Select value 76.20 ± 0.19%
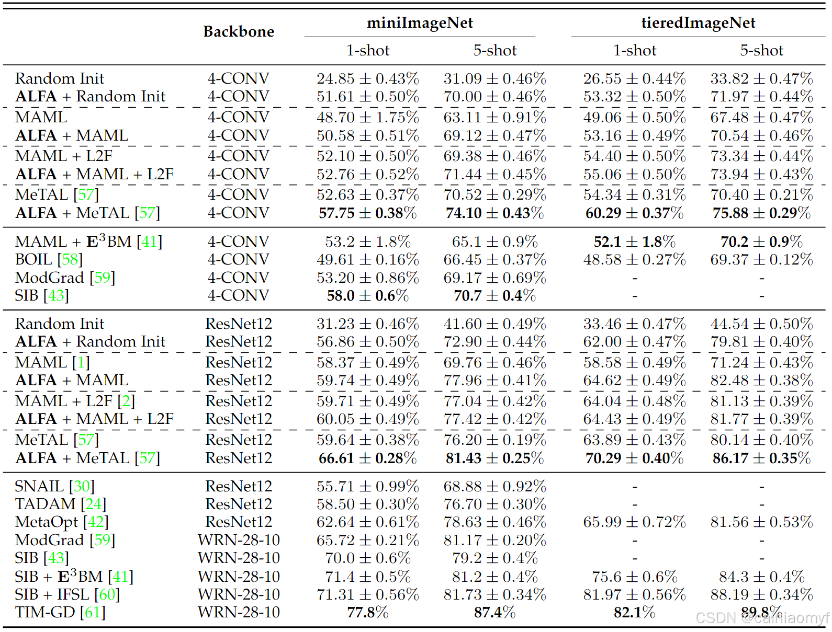This screenshot has height=632, width=832. 495,440
